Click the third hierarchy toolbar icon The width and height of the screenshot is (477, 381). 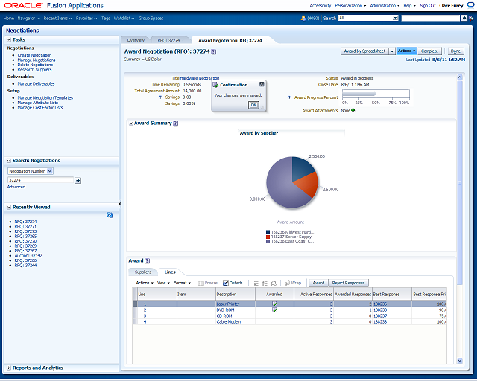[x=274, y=284]
